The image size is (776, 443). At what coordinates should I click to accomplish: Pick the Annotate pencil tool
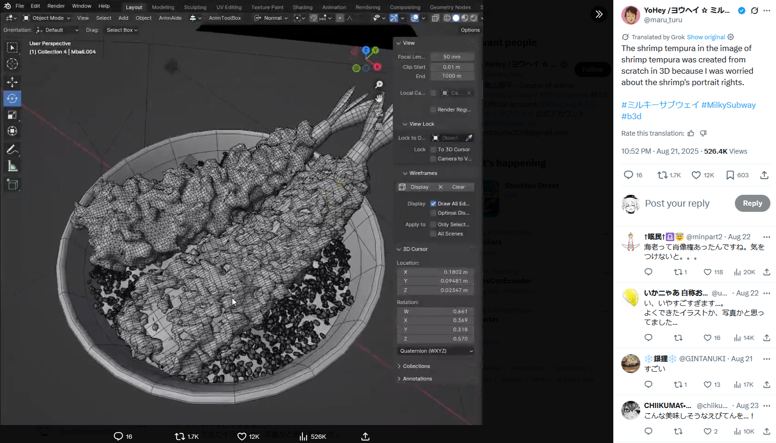click(x=12, y=150)
